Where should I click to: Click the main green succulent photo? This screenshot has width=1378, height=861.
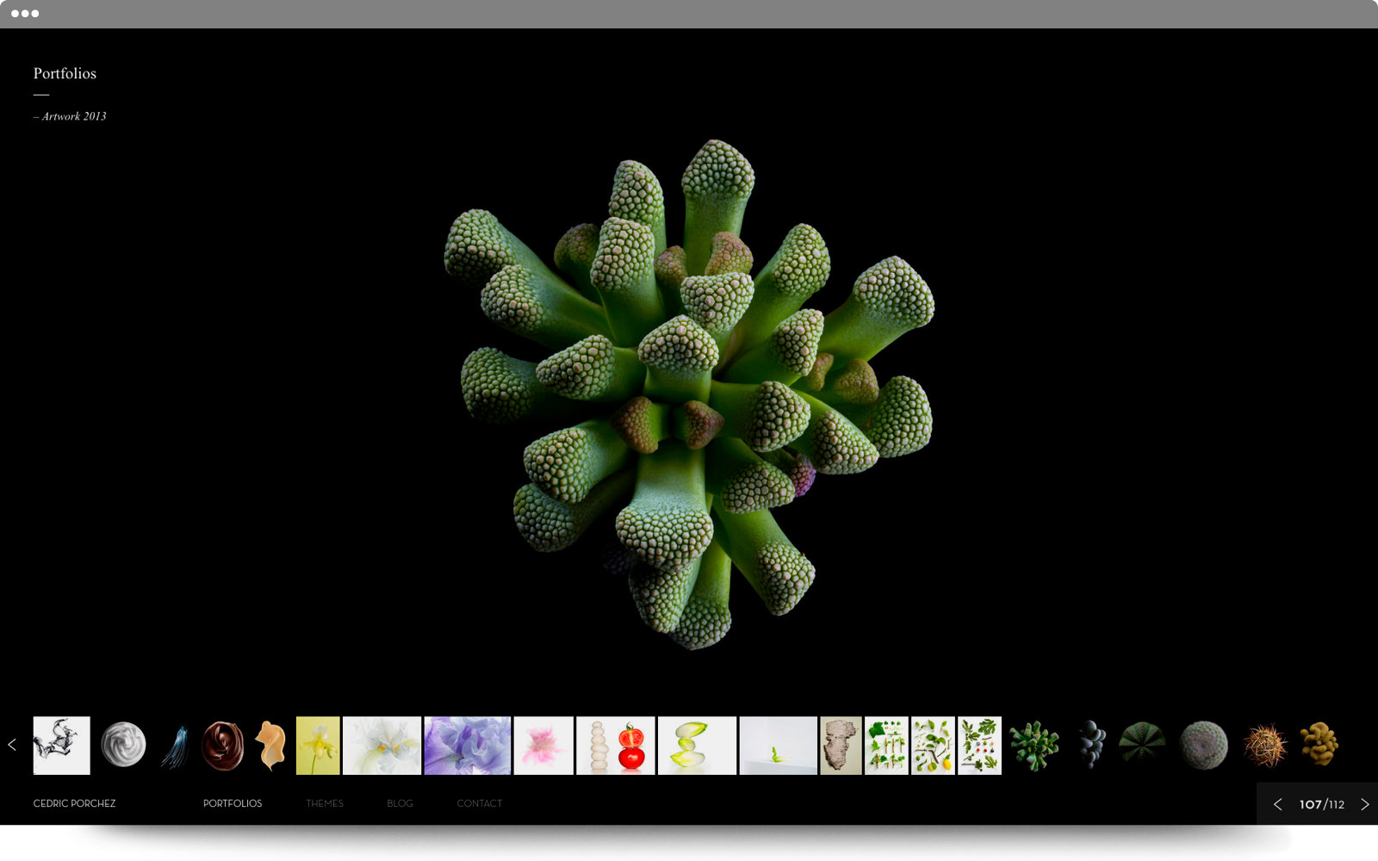point(689,394)
